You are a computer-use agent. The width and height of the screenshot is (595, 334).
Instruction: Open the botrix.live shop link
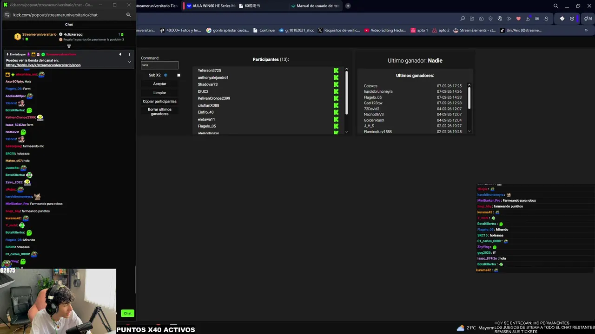[43, 65]
